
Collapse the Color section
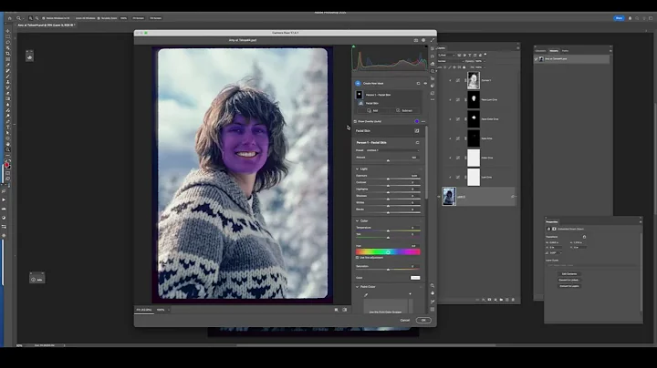358,220
